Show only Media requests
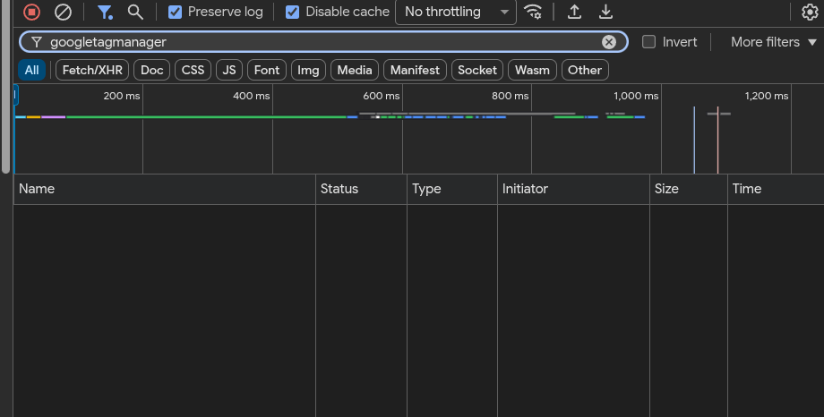Viewport: 824px width, 417px height. click(355, 70)
